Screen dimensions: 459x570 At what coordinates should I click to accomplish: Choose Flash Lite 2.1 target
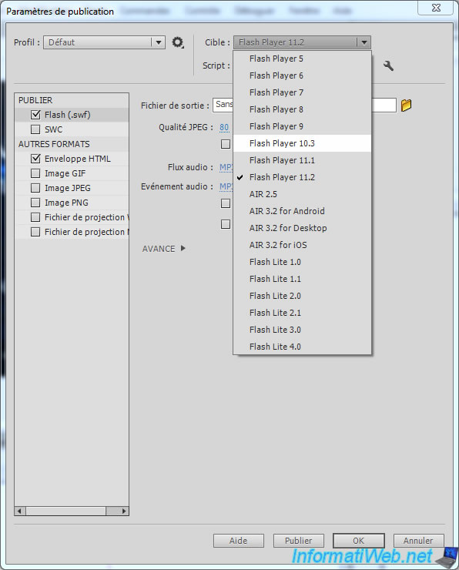coord(302,313)
